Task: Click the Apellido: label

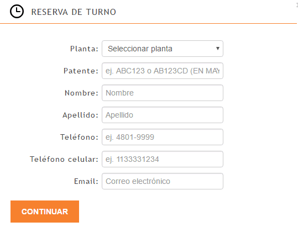Action: pyautogui.click(x=80, y=115)
